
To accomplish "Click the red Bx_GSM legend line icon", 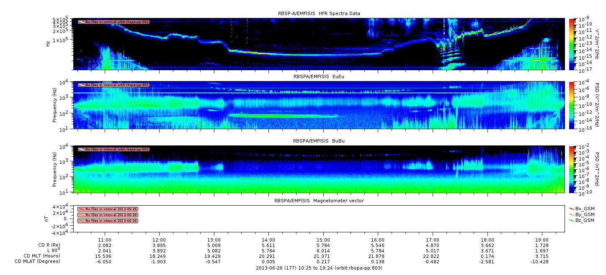I will (x=572, y=208).
